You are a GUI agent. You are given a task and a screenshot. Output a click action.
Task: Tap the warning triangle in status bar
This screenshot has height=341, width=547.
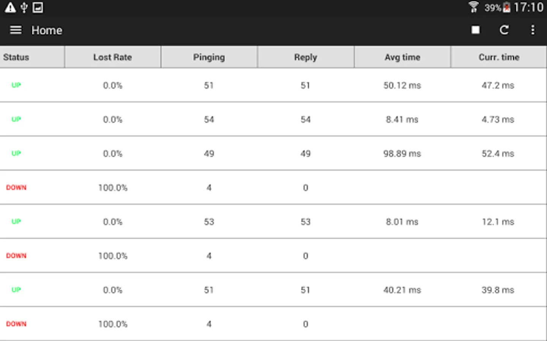point(10,7)
